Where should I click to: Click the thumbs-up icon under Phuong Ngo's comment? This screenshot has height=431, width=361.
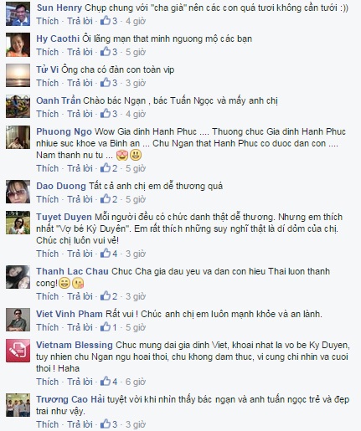[x=106, y=168]
